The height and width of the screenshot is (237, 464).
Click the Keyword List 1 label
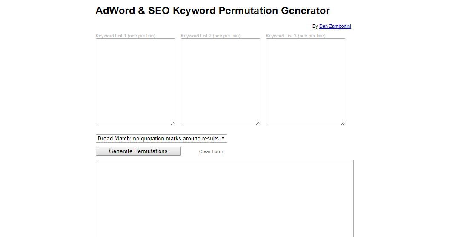(x=111, y=36)
